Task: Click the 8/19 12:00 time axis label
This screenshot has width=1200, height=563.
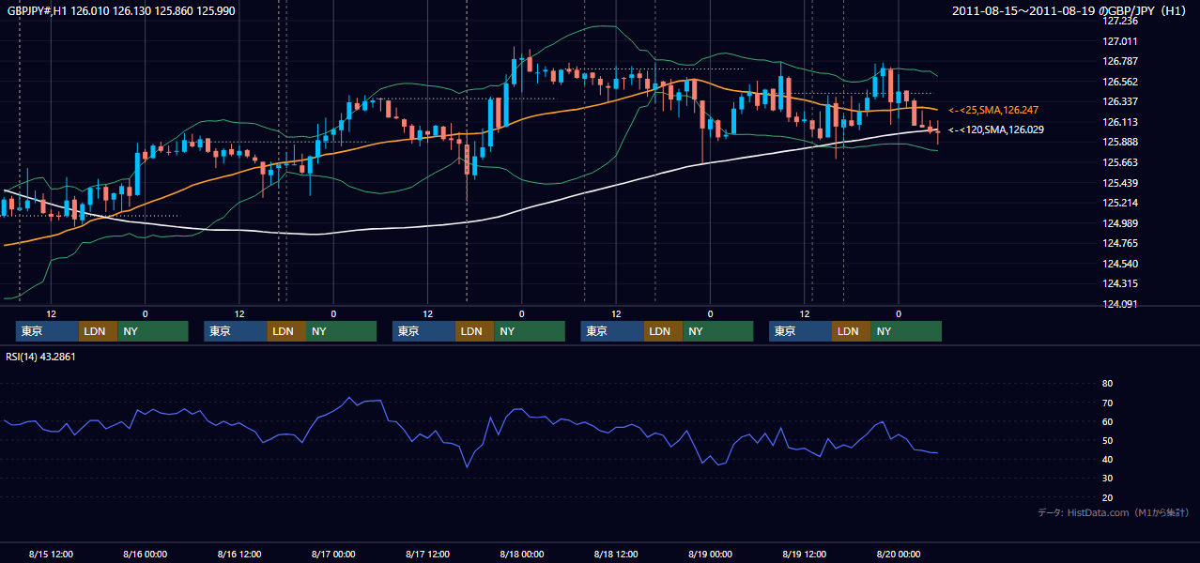Action: pyautogui.click(x=805, y=554)
